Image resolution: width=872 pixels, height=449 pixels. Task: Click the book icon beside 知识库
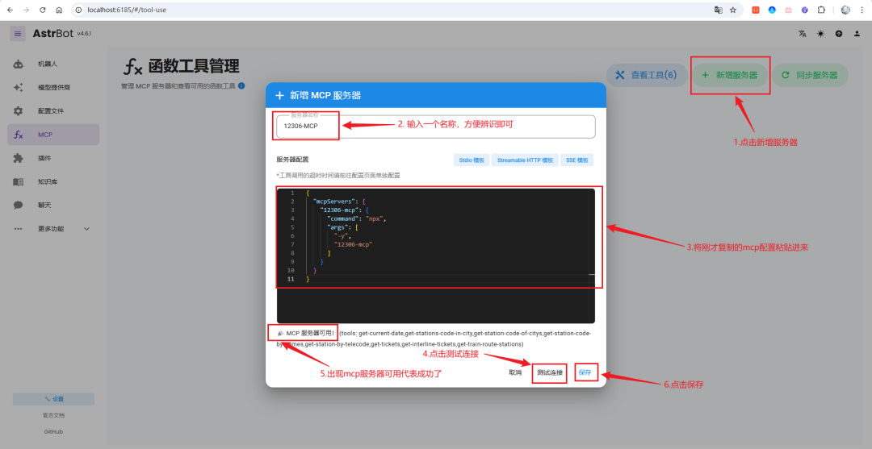pyautogui.click(x=19, y=181)
